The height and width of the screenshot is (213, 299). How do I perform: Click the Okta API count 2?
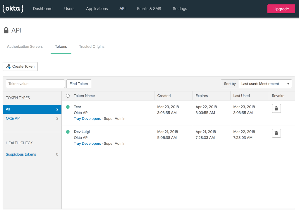(x=57, y=118)
